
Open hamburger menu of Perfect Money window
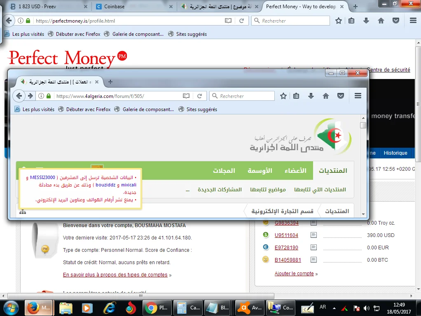coord(413,21)
